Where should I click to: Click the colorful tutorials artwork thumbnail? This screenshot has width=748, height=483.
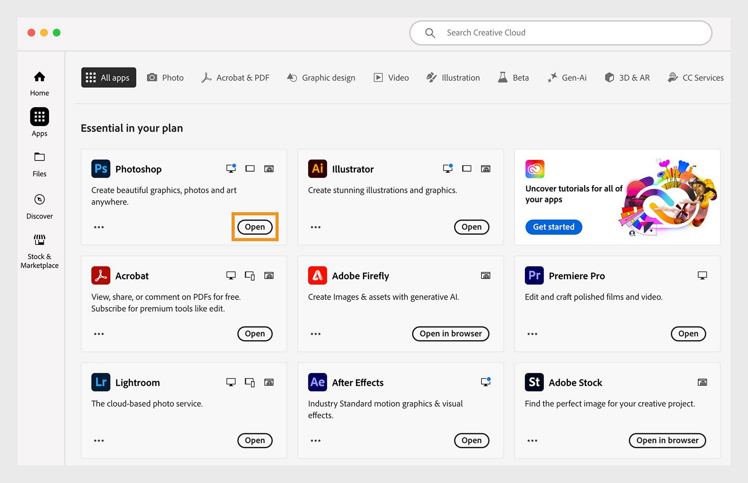click(667, 197)
